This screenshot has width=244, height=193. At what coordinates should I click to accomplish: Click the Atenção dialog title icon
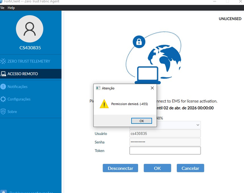pos(98,88)
